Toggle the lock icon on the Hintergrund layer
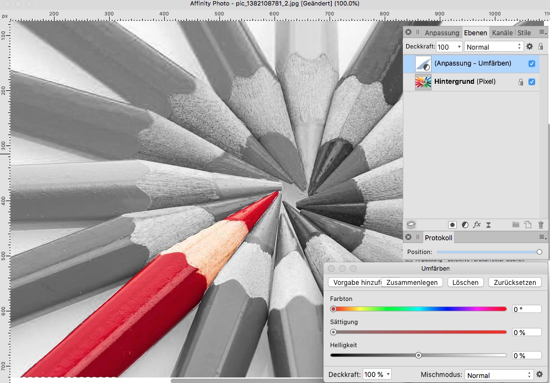Viewport: 550px width, 383px height. (520, 82)
